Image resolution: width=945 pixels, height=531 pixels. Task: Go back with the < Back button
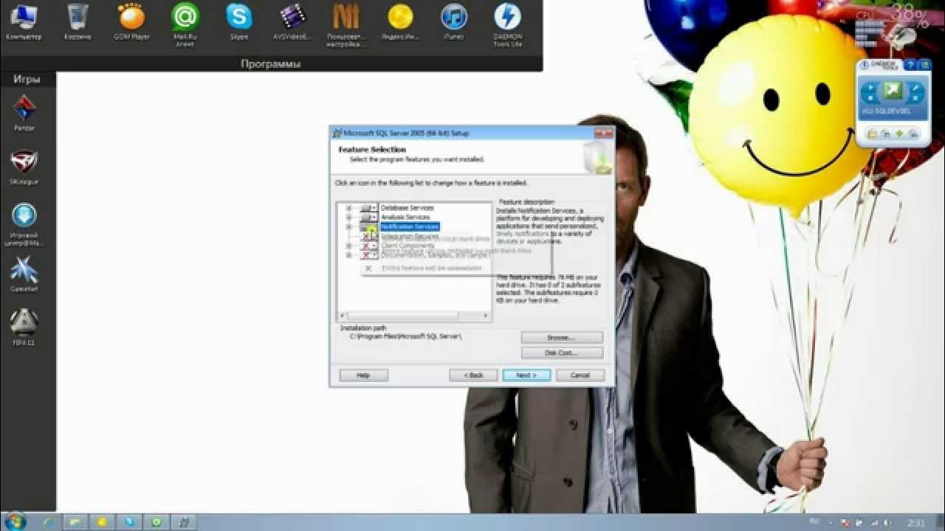[474, 375]
